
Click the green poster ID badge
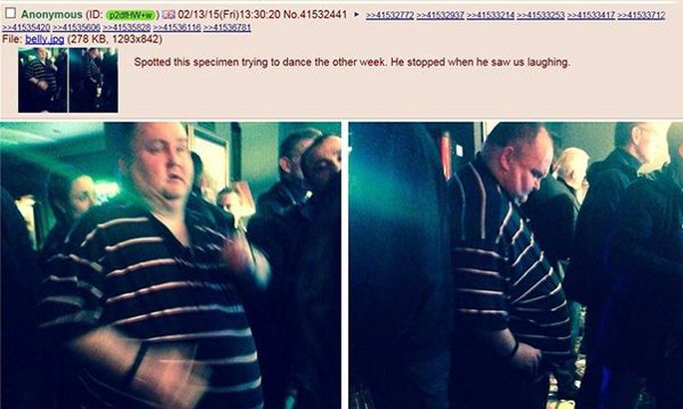(x=131, y=15)
